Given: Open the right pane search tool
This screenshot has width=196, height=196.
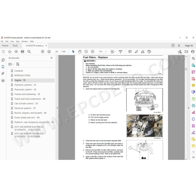Looking at the screenshot, I should coord(193,59).
